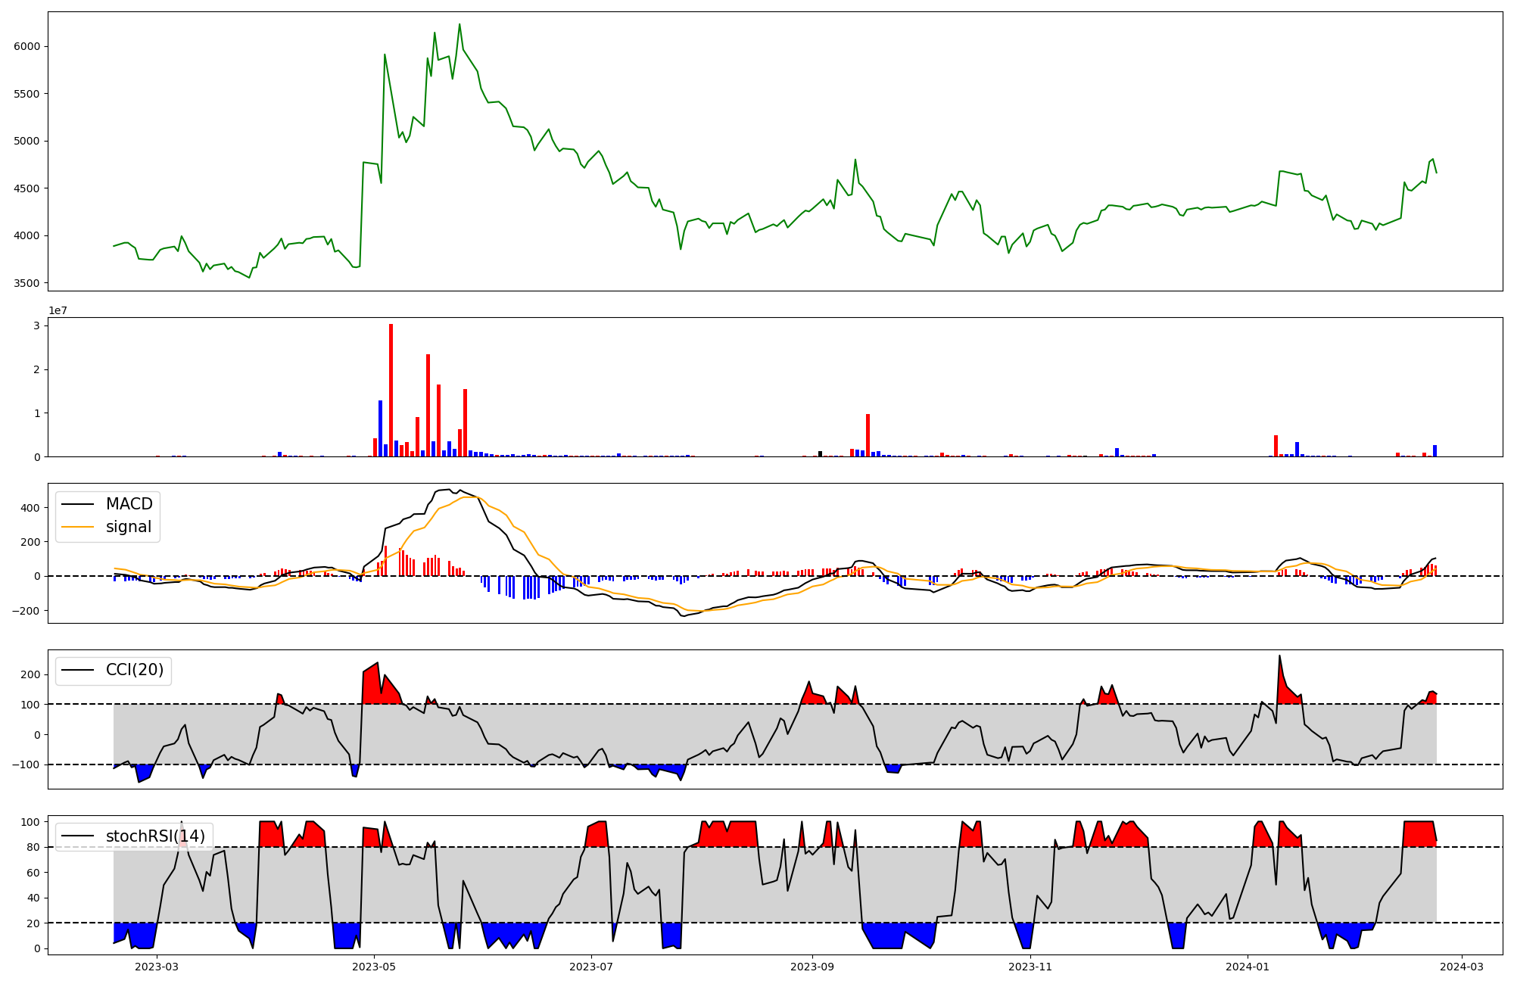Click the 2023-09 date tick label

(812, 967)
